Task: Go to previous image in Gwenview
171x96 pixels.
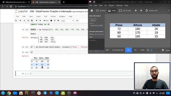Action: (136, 11)
